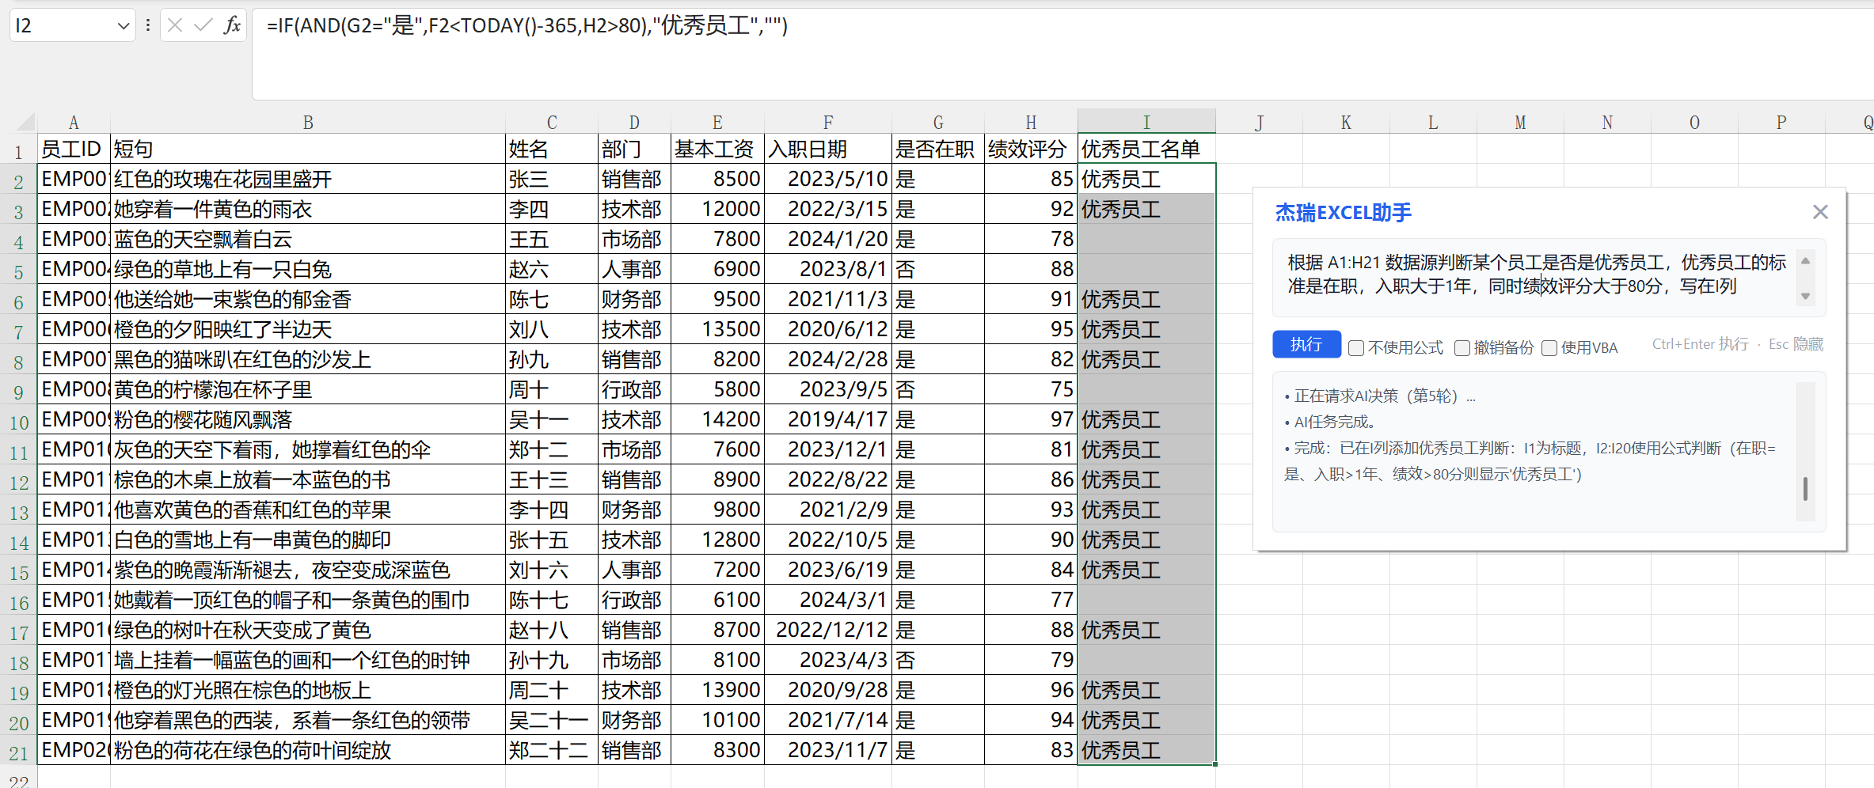Click inside the formula bar text
This screenshot has height=788, width=1874.
tap(526, 26)
